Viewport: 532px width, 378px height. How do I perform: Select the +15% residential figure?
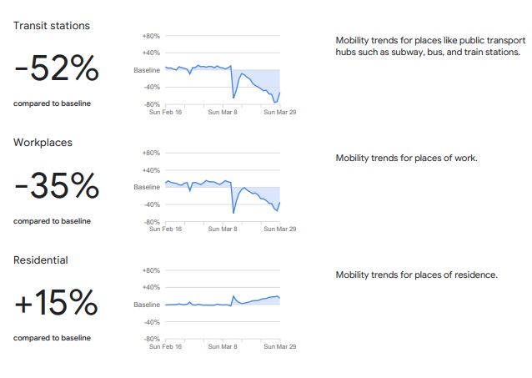tap(57, 303)
